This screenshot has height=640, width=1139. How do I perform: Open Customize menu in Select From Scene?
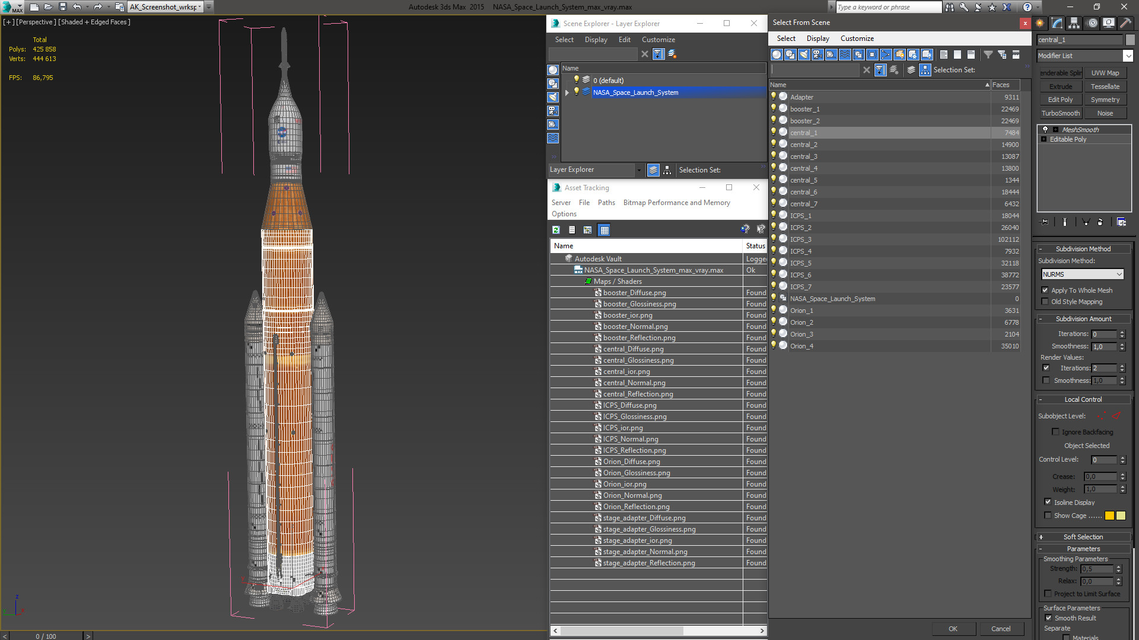point(857,39)
